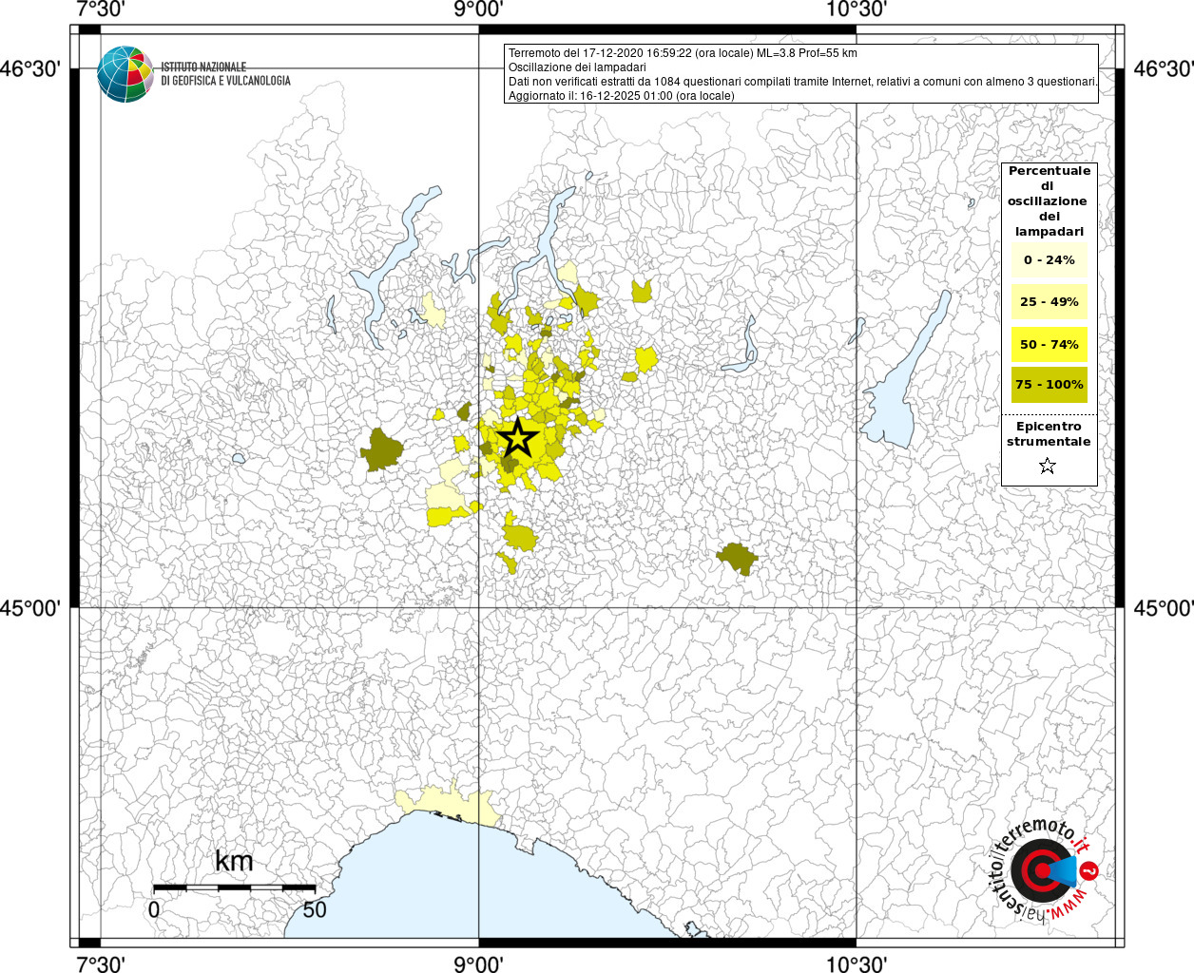
Task: Click the isolated olive municipality west of the epicenter
Action: (x=382, y=450)
